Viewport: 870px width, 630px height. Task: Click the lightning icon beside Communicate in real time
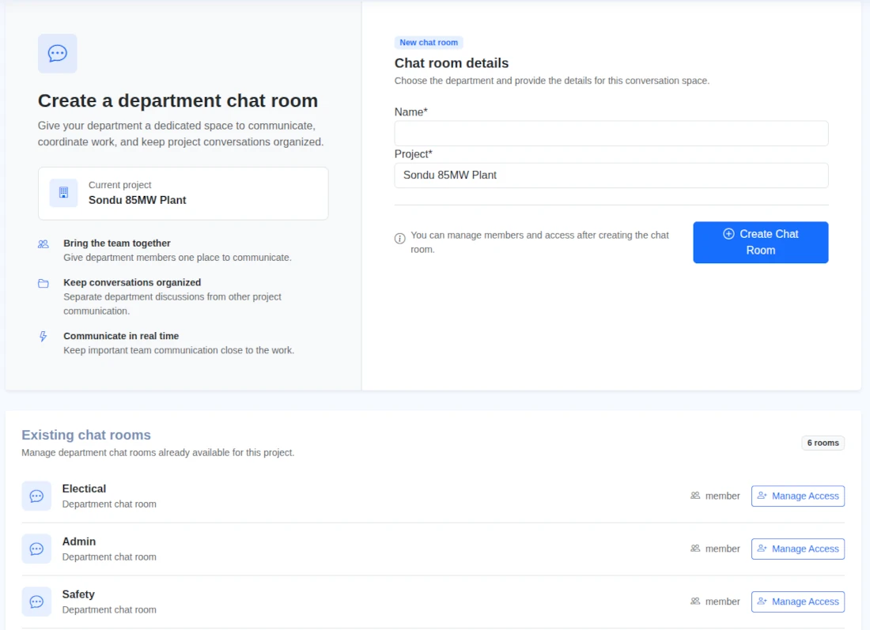(x=43, y=336)
